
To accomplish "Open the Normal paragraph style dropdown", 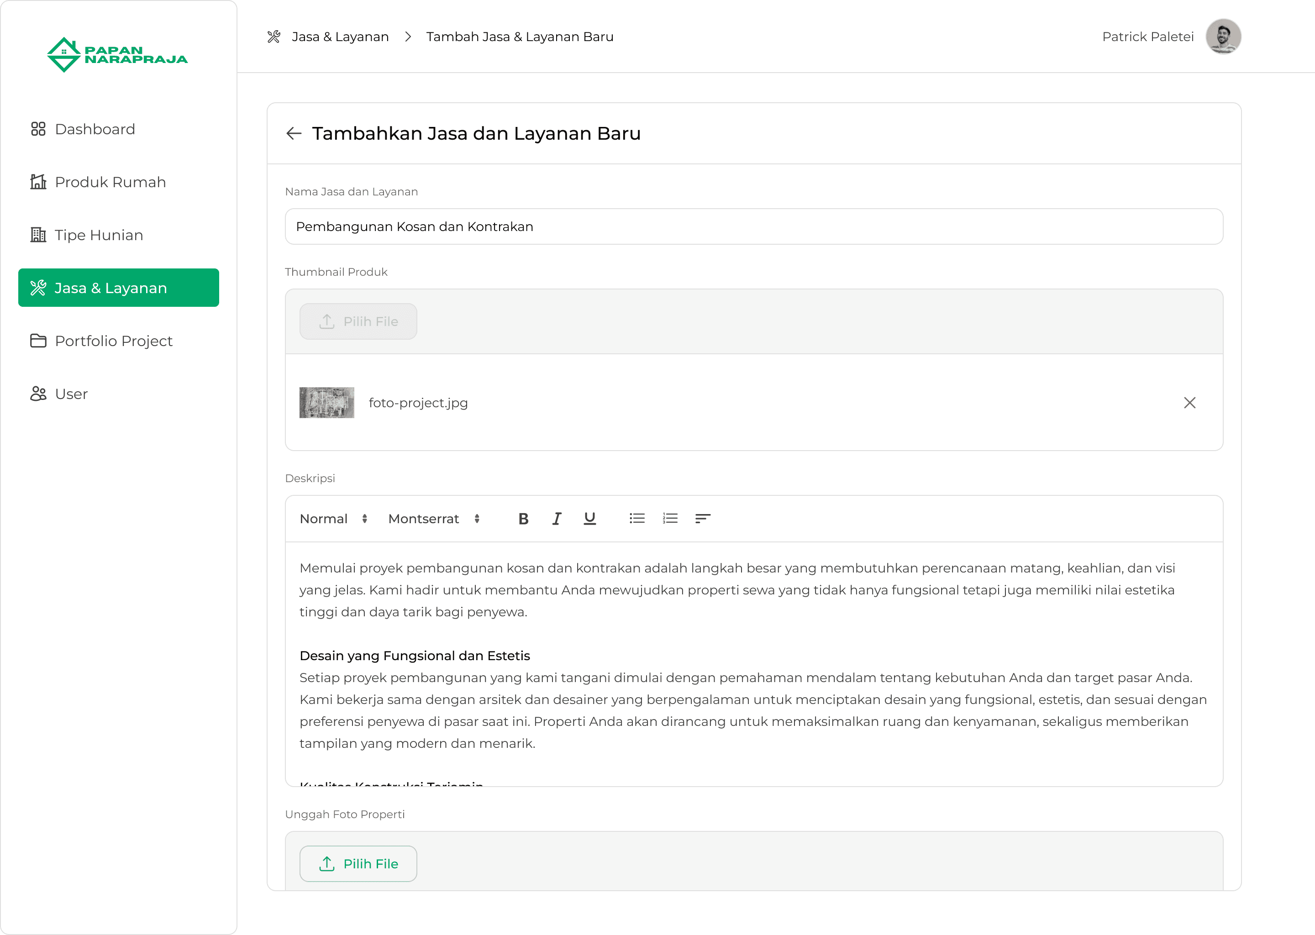I will 333,519.
